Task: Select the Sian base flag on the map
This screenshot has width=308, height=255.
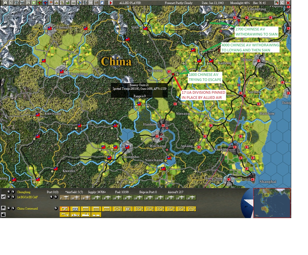Action: pos(145,28)
